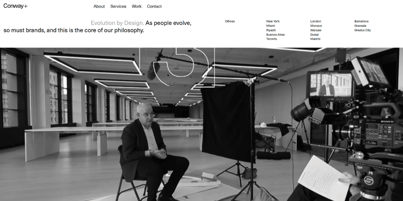
Task: Select the Mexico City office
Action: pos(363,30)
